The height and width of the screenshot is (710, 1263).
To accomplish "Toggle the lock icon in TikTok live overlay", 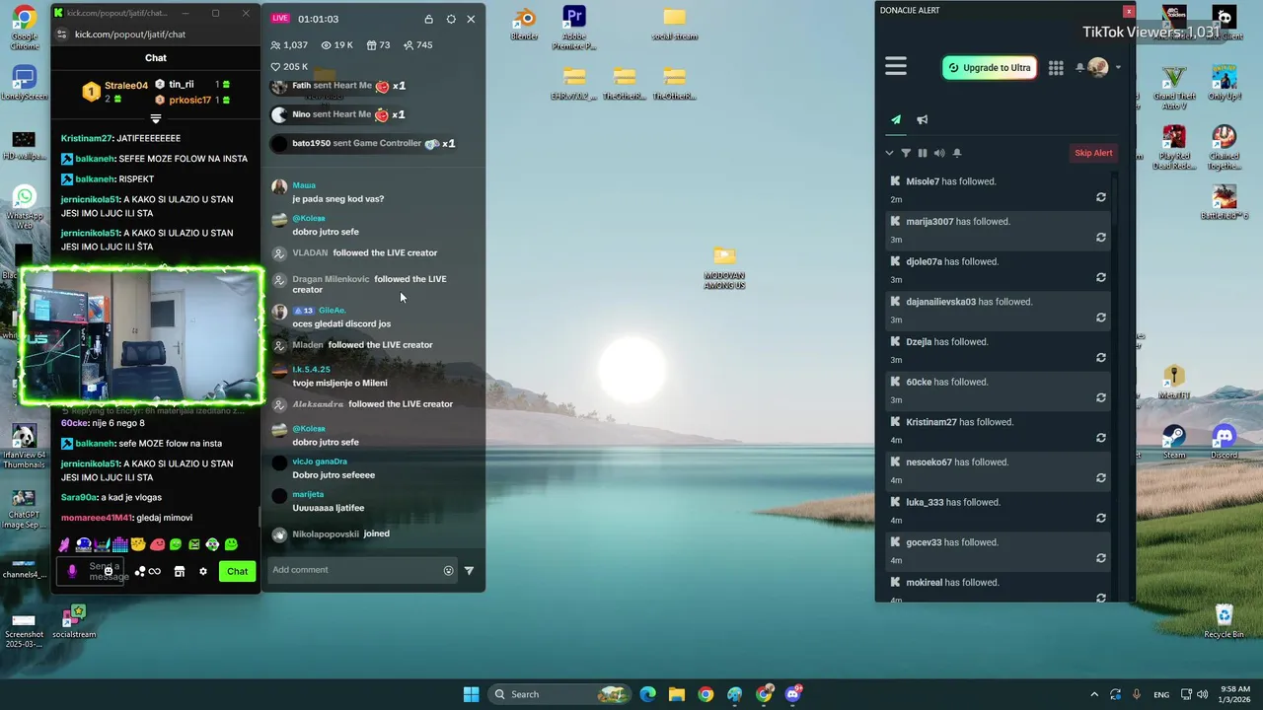I will click(x=428, y=19).
